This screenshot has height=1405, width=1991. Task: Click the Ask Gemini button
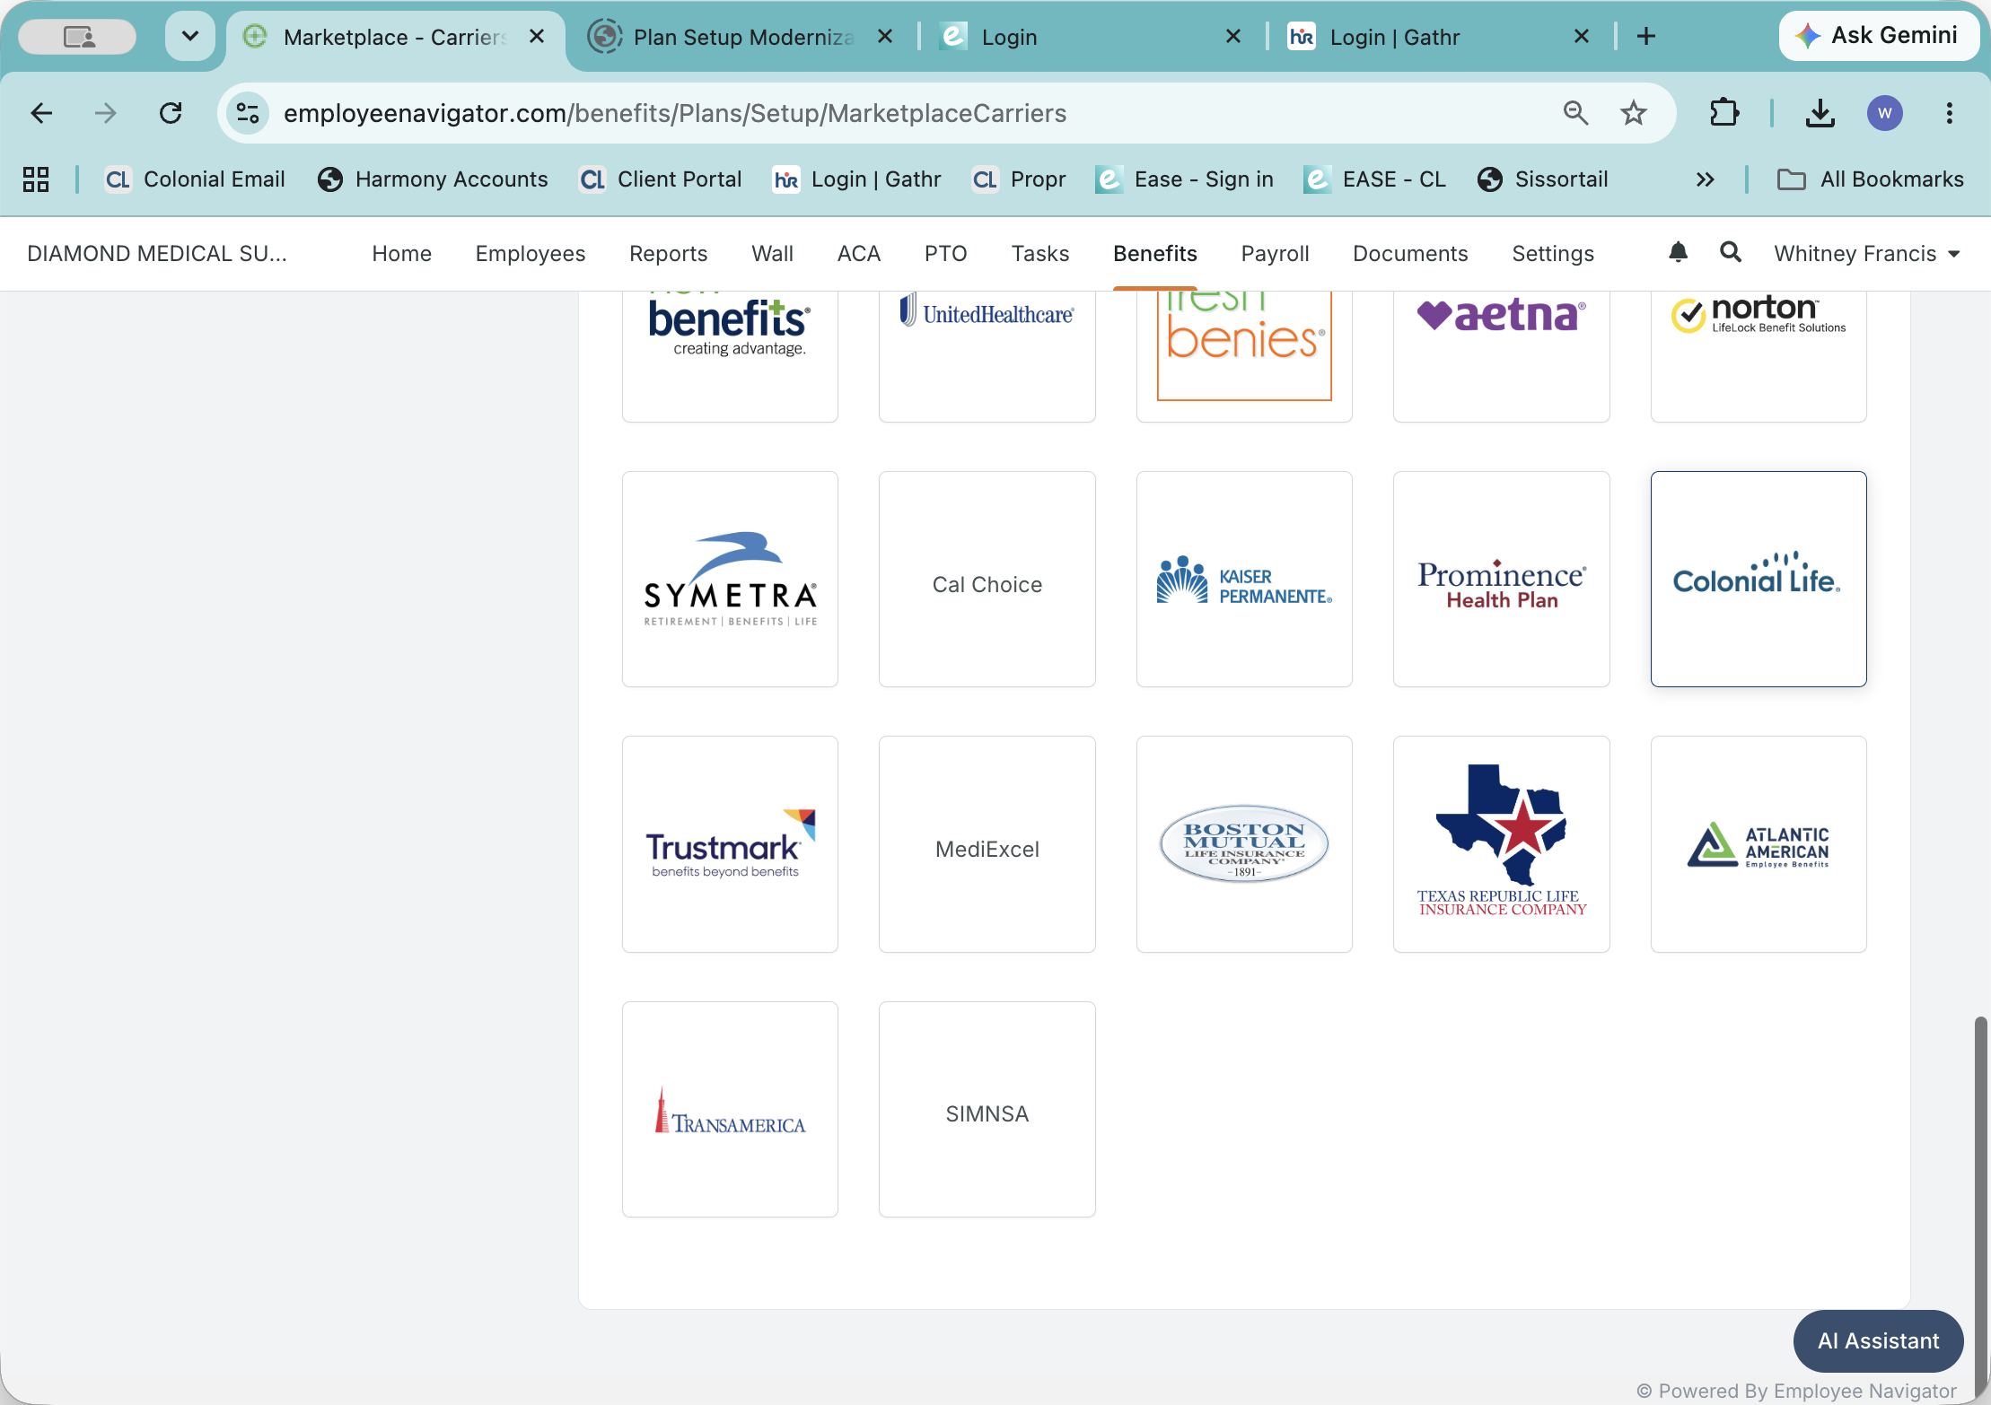click(x=1879, y=36)
